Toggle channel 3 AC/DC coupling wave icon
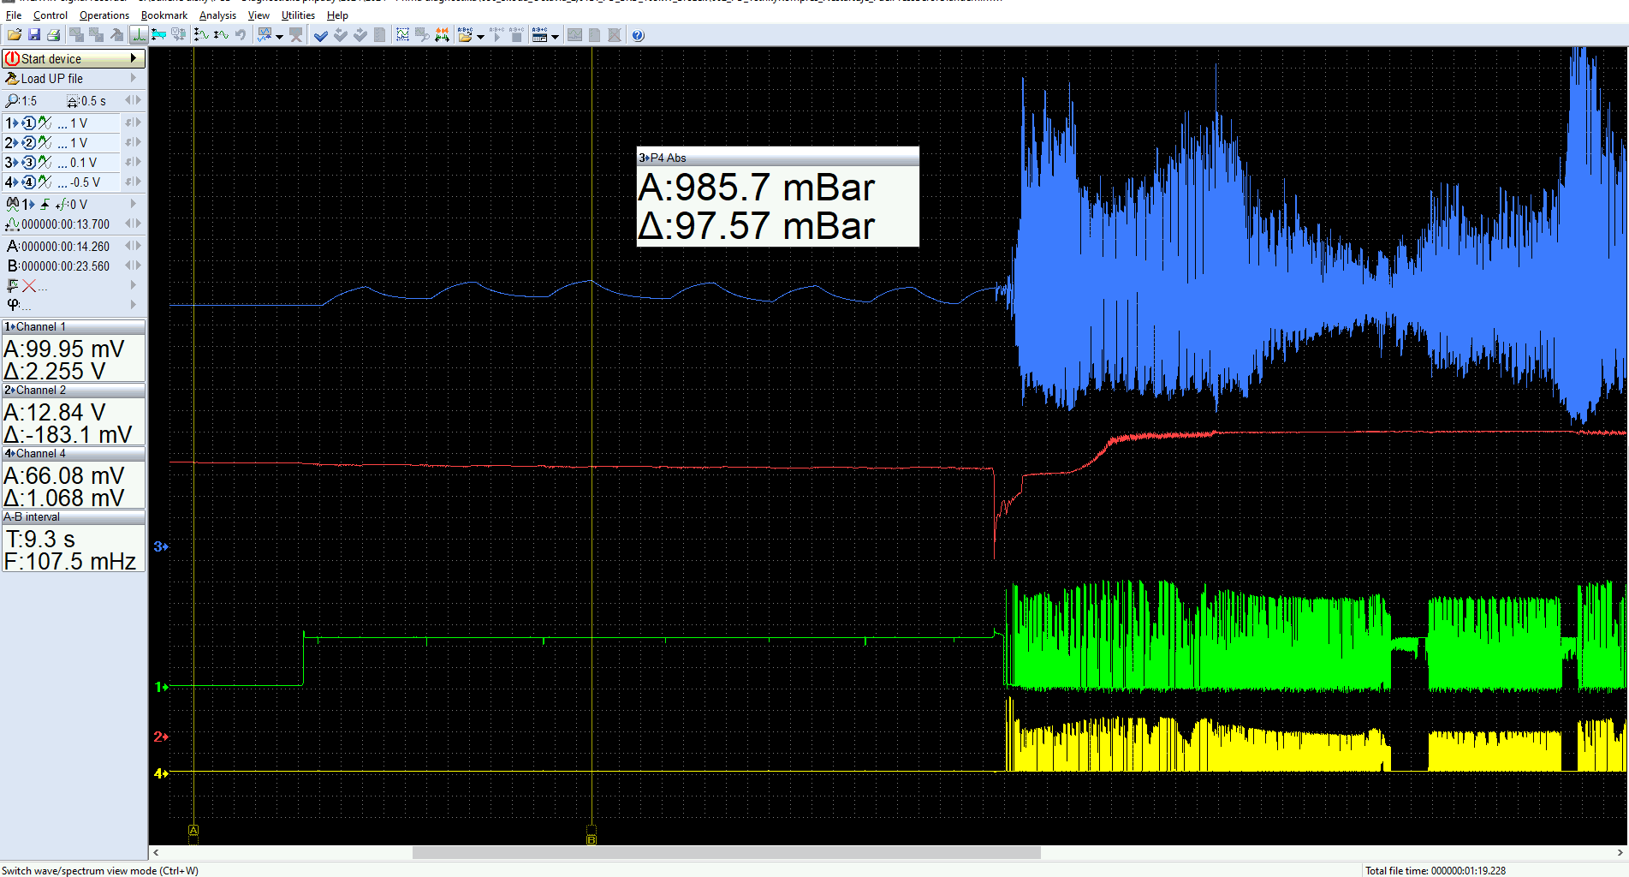Image resolution: width=1629 pixels, height=877 pixels. (45, 163)
